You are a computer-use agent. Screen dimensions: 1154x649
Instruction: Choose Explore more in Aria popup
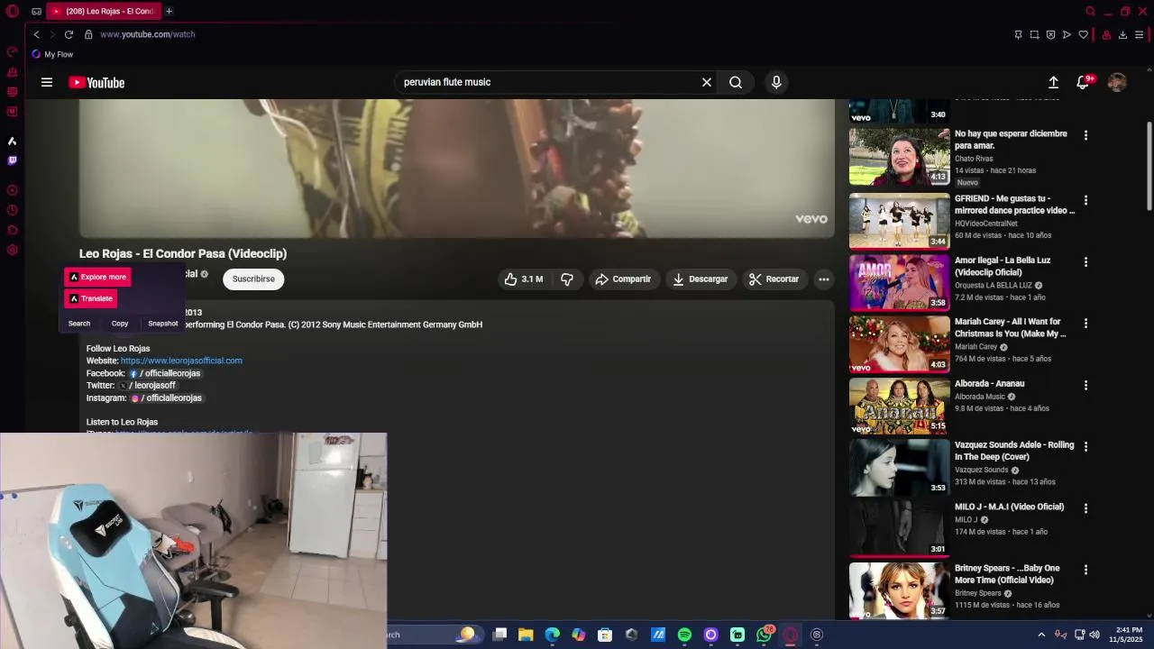(x=97, y=277)
